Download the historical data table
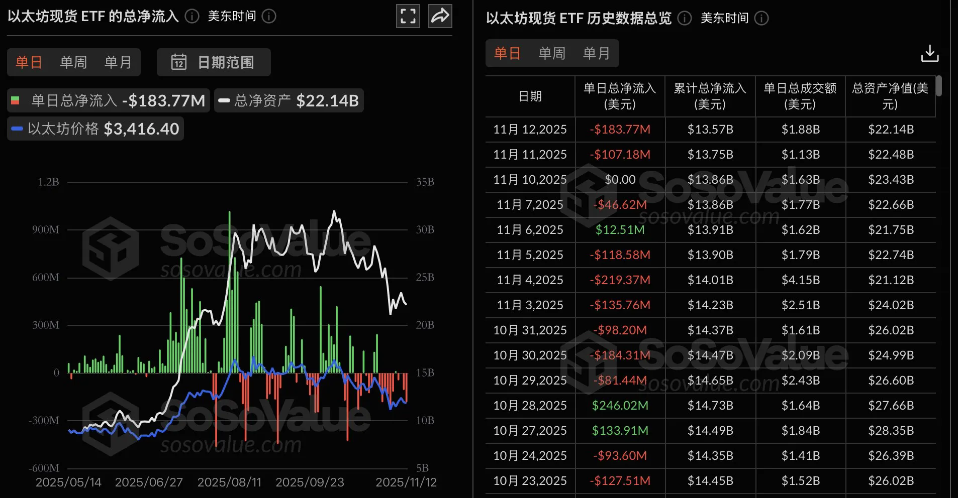Viewport: 958px width, 498px height. coord(930,53)
